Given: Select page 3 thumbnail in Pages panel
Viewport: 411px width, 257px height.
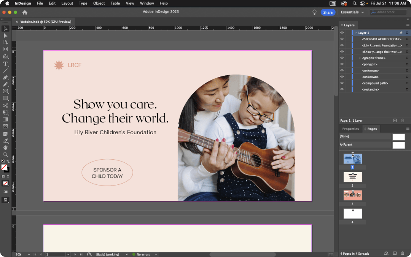Looking at the screenshot, I should point(352,195).
